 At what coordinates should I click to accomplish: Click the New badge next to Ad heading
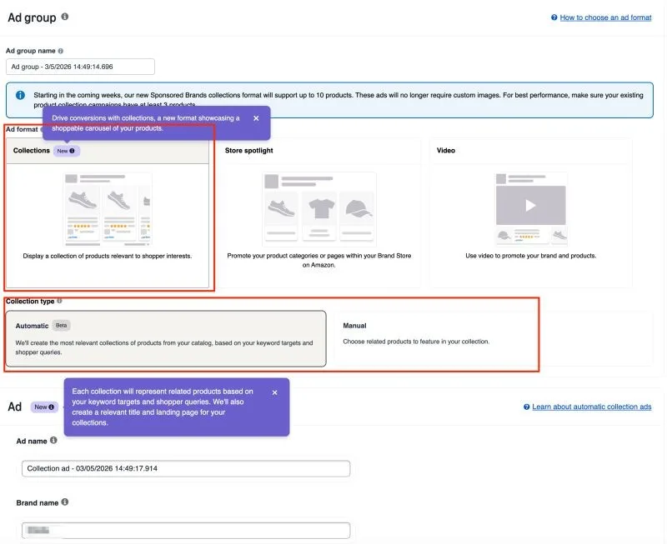pos(44,407)
